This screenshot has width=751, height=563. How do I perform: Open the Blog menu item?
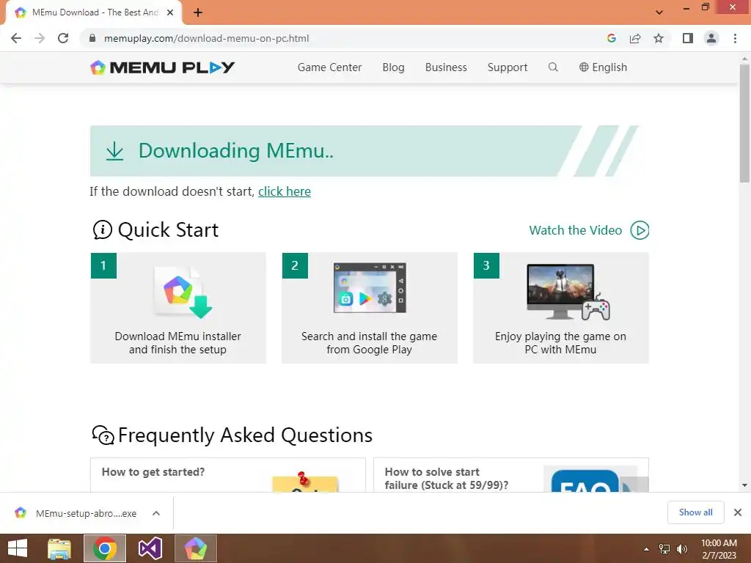393,67
